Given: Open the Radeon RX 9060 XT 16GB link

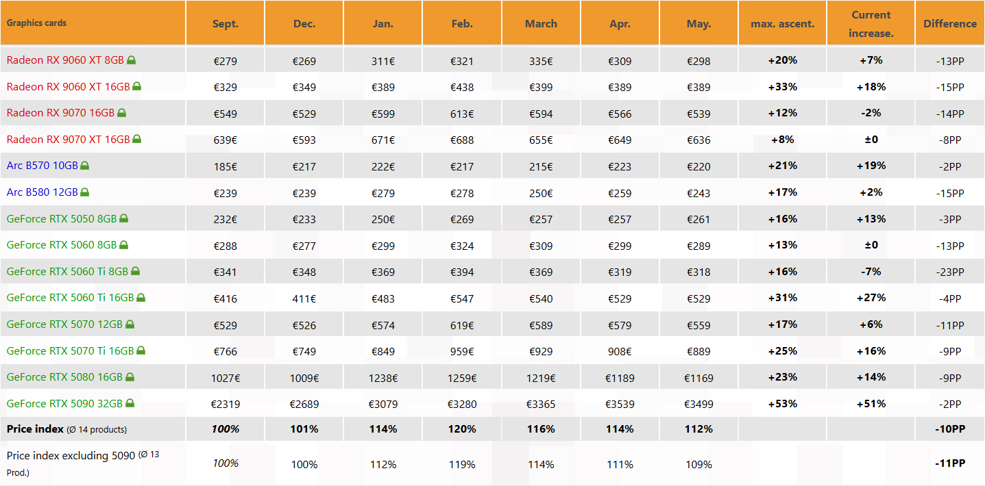Looking at the screenshot, I should point(68,86).
